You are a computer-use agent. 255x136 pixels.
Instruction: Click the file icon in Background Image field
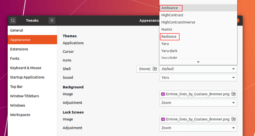coord(234,94)
